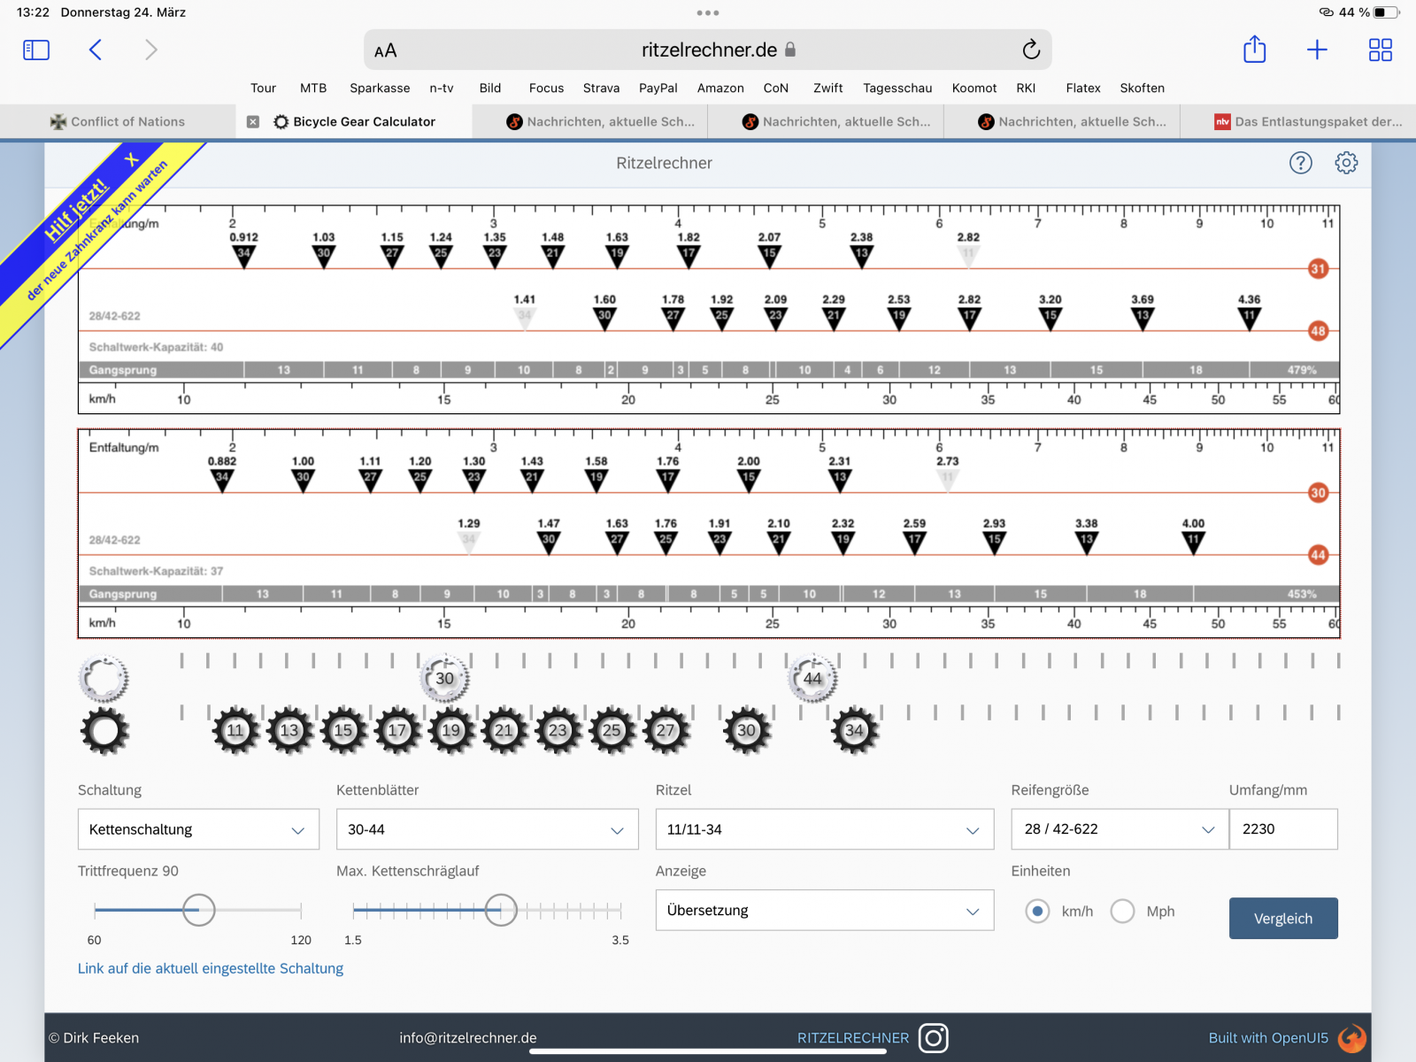Open a new Safari tab
Image resolution: width=1416 pixels, height=1062 pixels.
pyautogui.click(x=1317, y=50)
